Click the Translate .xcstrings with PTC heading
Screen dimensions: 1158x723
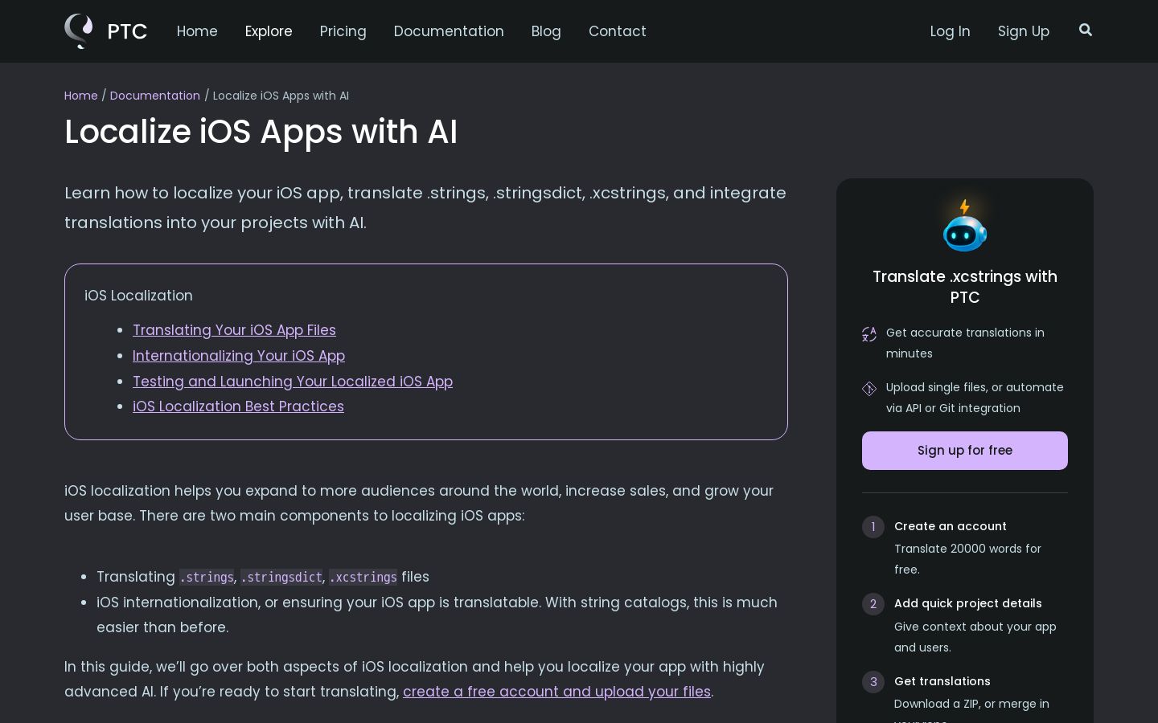click(965, 287)
